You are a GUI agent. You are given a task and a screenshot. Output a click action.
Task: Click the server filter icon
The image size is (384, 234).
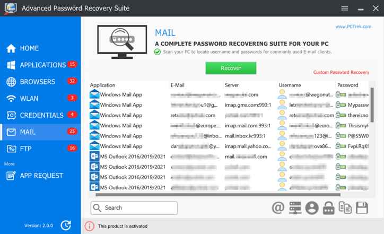coord(295,208)
